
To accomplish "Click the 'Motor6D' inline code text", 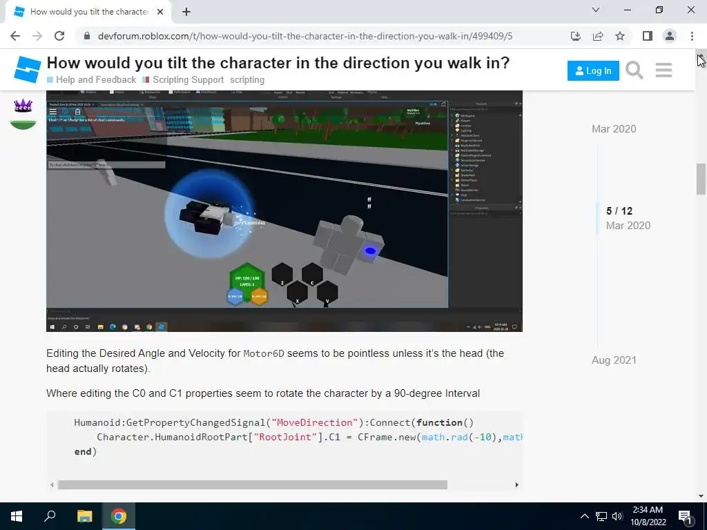I will point(264,353).
